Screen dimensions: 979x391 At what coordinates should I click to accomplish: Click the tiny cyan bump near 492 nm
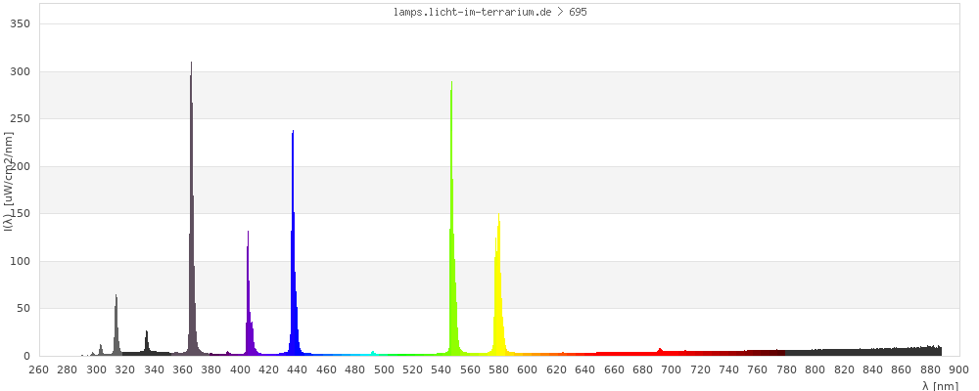[372, 353]
